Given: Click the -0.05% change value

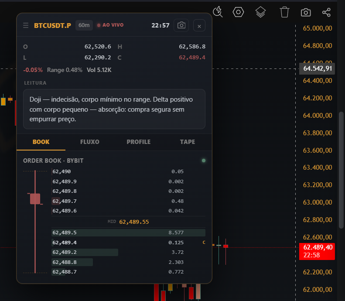Looking at the screenshot, I should (x=33, y=70).
